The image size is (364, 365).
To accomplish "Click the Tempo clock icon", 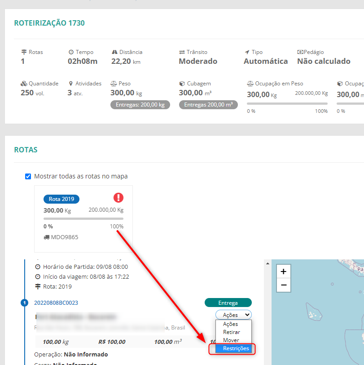I will (71, 52).
